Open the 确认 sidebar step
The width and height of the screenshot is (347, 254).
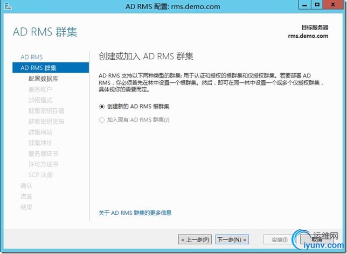(x=26, y=186)
